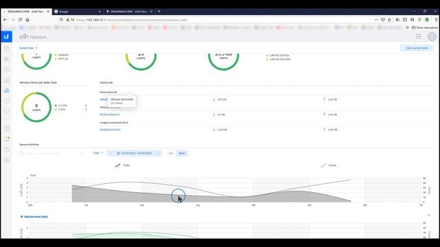440x247 pixels.
Task: Open the user profile avatar
Action: click(x=432, y=36)
